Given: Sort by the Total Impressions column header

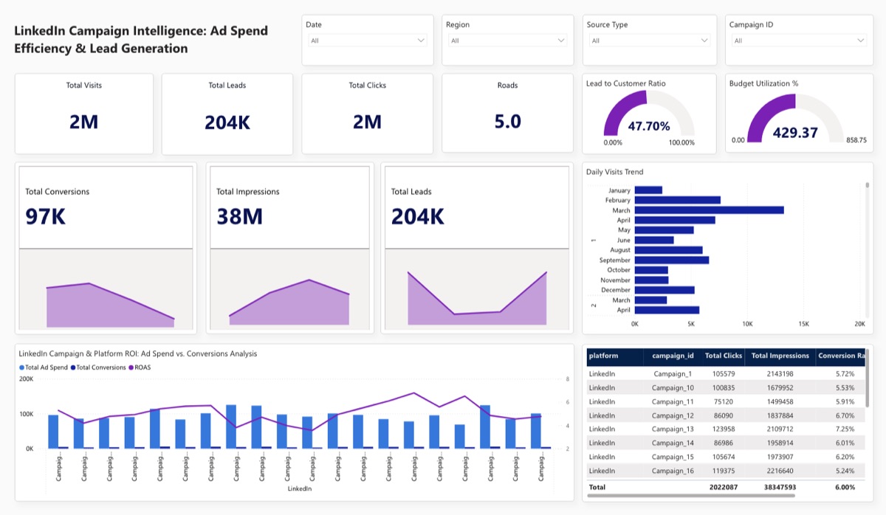Looking at the screenshot, I should coord(780,356).
